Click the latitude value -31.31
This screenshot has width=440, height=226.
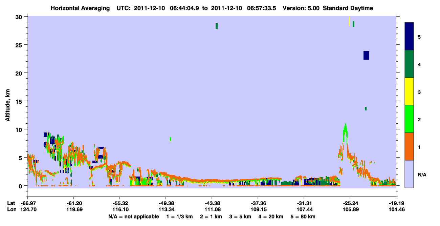[x=304, y=203]
